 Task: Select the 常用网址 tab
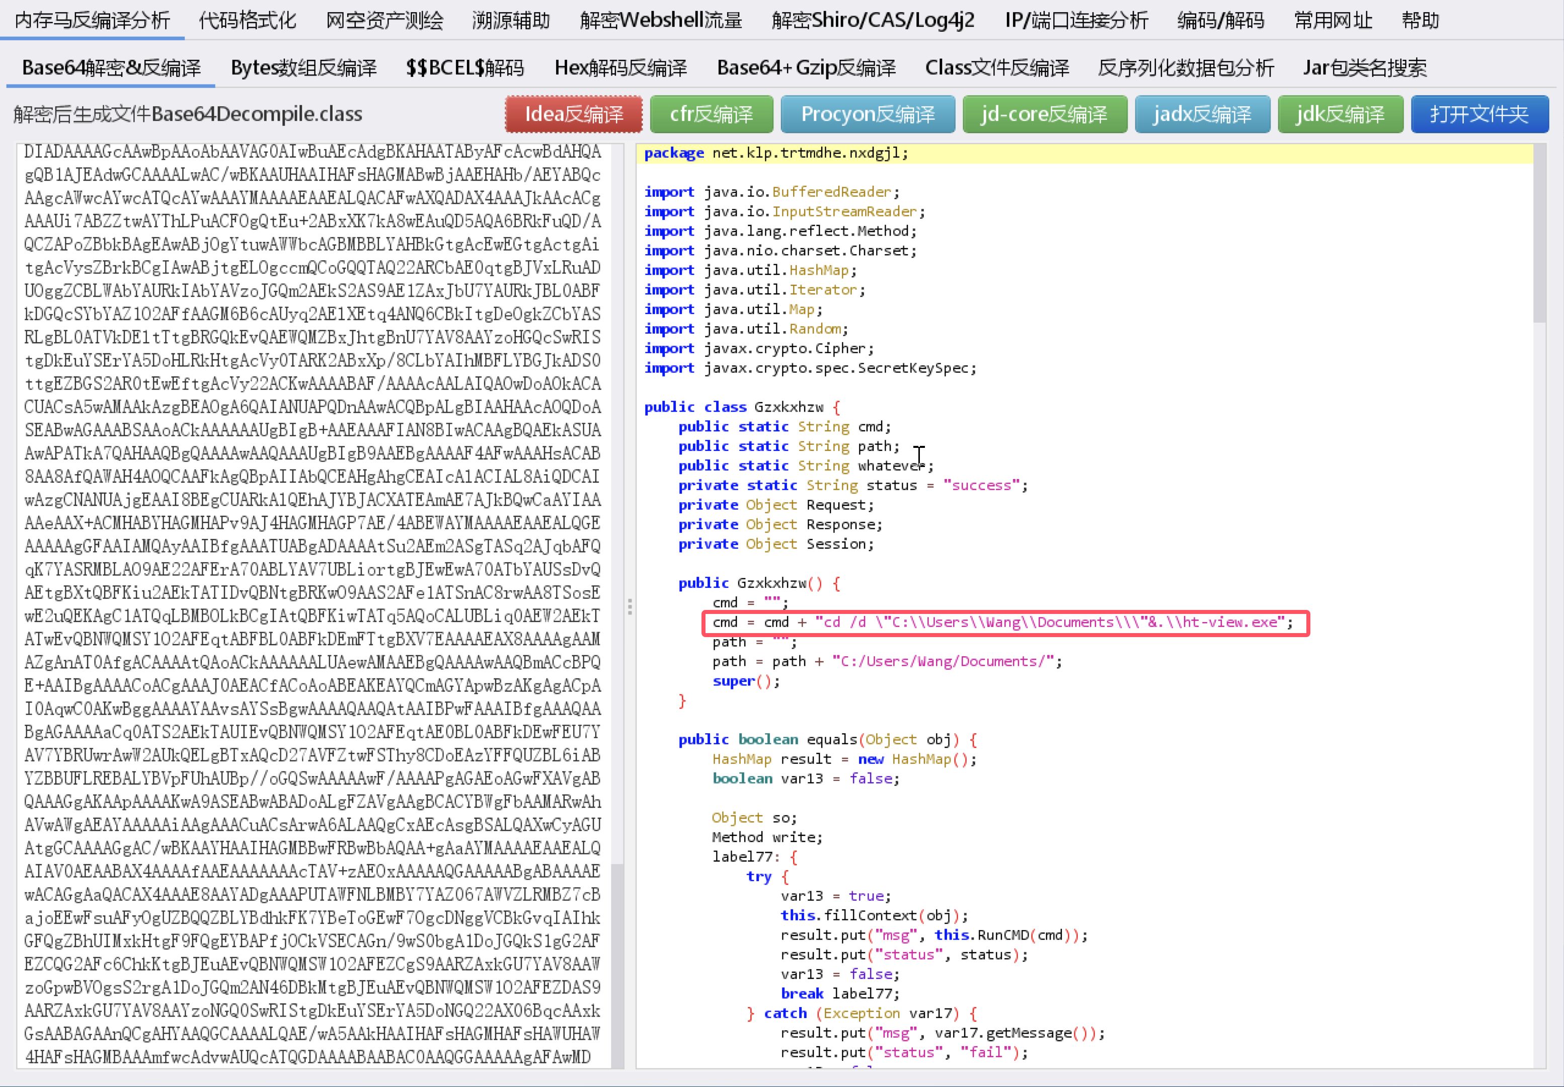click(x=1333, y=21)
